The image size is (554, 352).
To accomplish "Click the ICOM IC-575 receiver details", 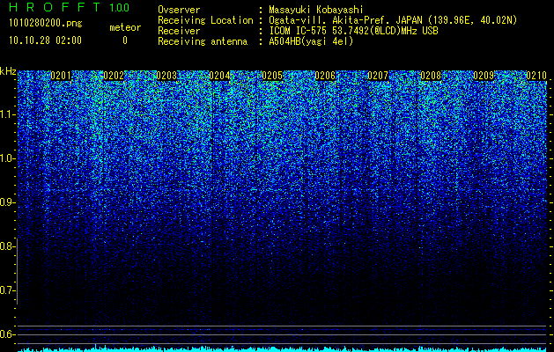I will click(353, 31).
